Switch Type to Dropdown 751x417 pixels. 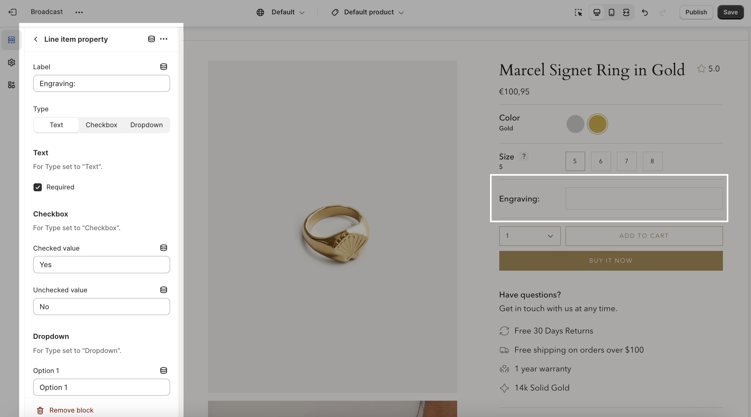point(146,125)
